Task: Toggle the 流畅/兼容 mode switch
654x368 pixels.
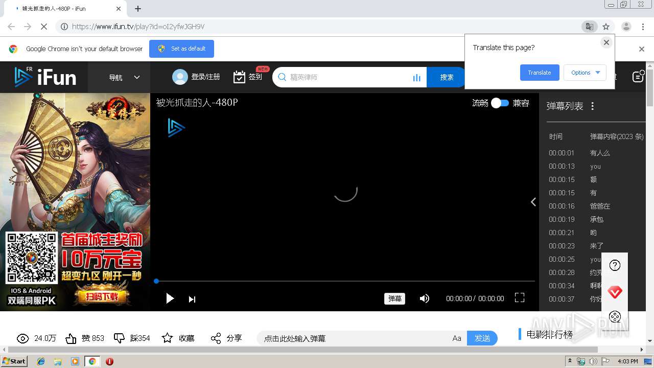Action: (x=500, y=103)
